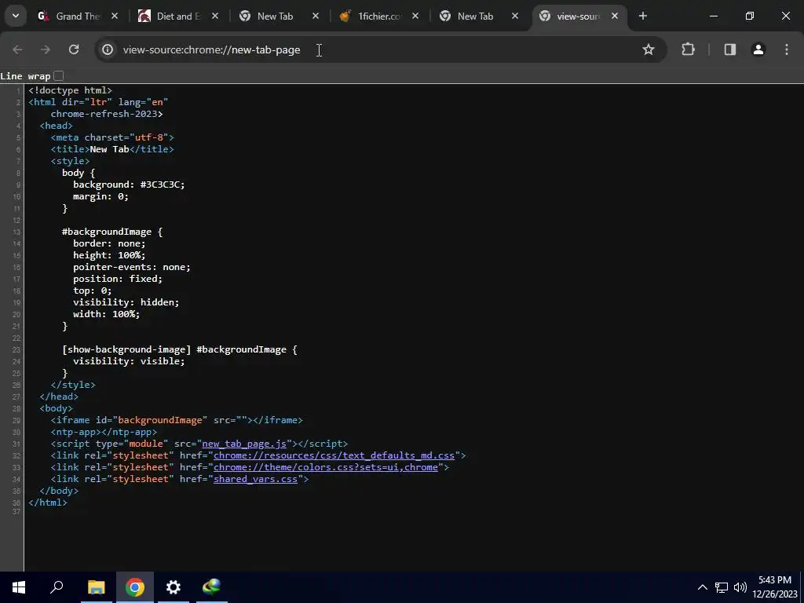View site information icon
The height and width of the screenshot is (603, 804).
coord(107,49)
